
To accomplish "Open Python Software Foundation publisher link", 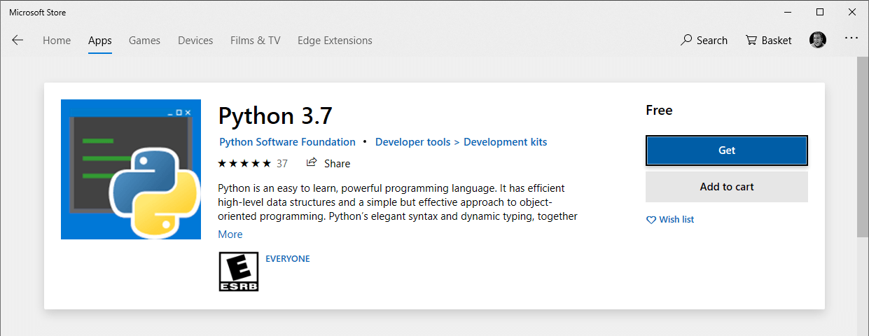I will (287, 142).
